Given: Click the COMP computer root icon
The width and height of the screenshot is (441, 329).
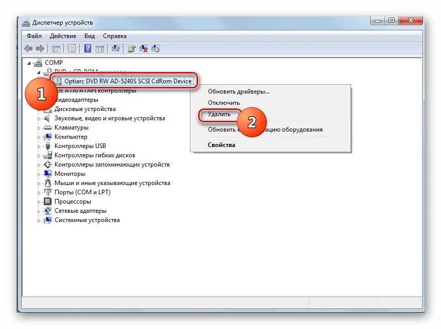Looking at the screenshot, I should pyautogui.click(x=38, y=63).
